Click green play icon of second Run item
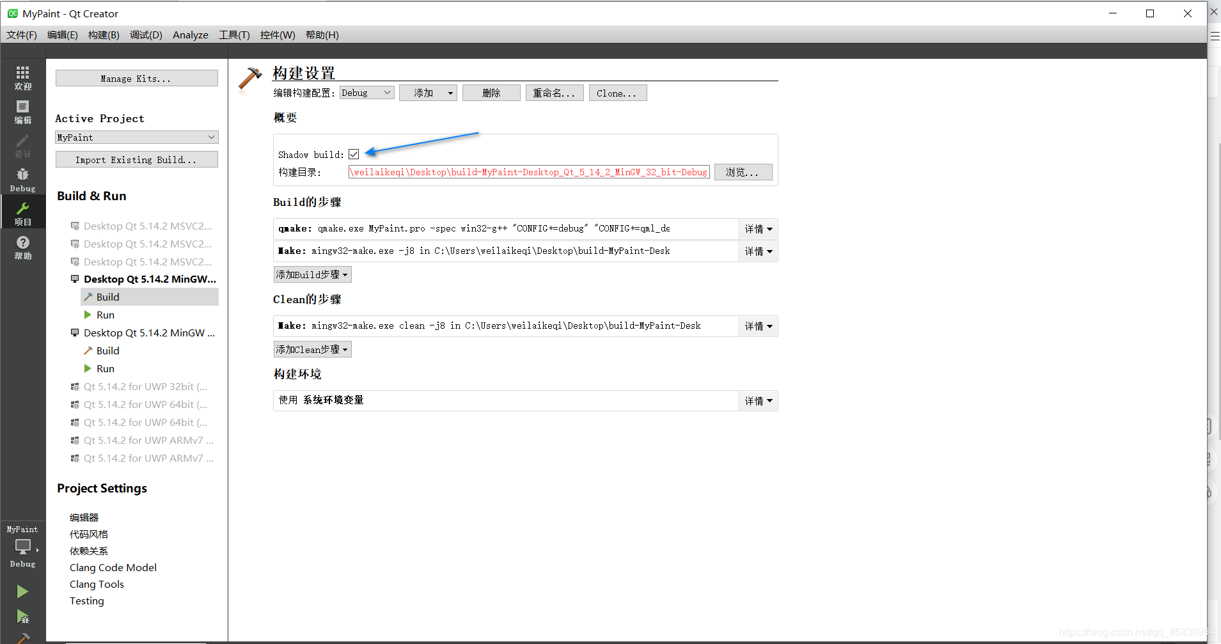This screenshot has width=1221, height=644. 88,368
